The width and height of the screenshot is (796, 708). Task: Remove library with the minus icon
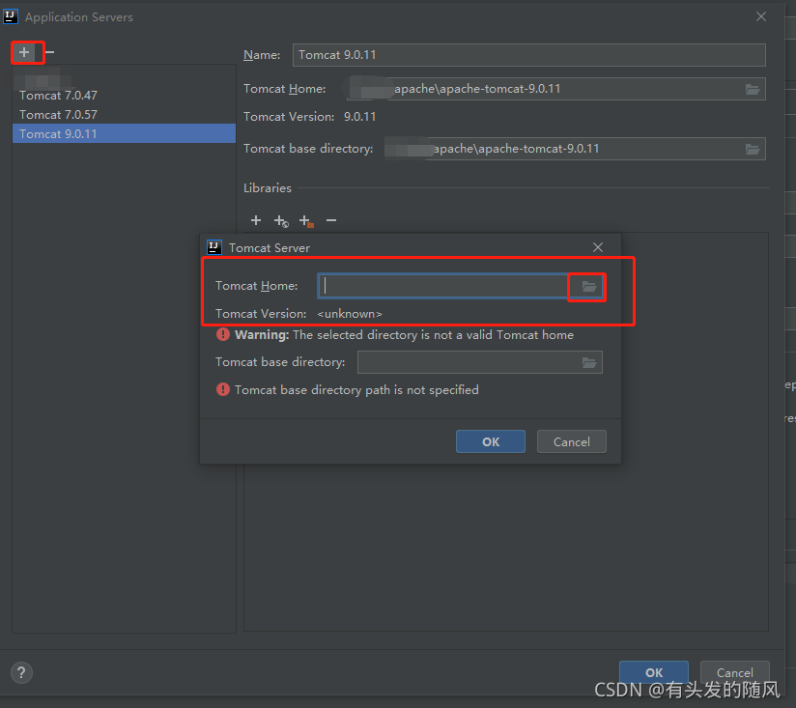point(331,220)
